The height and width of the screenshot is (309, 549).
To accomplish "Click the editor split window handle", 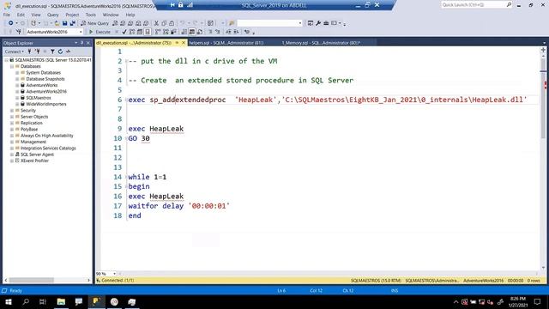I will click(543, 50).
